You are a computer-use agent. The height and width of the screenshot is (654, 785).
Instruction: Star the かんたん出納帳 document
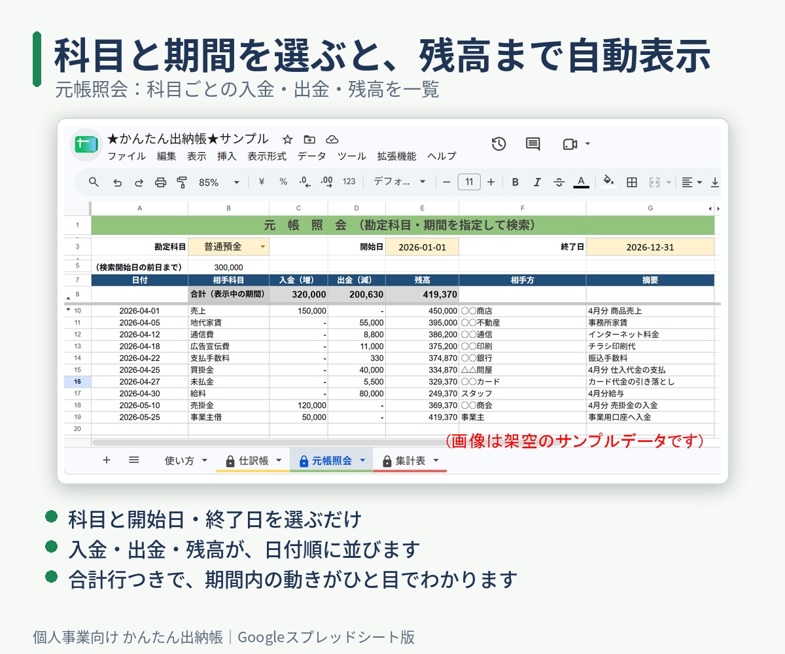(287, 139)
